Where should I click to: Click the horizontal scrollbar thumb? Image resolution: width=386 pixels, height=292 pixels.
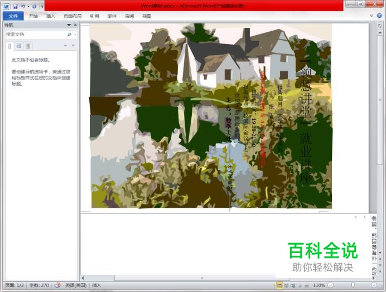(202, 278)
